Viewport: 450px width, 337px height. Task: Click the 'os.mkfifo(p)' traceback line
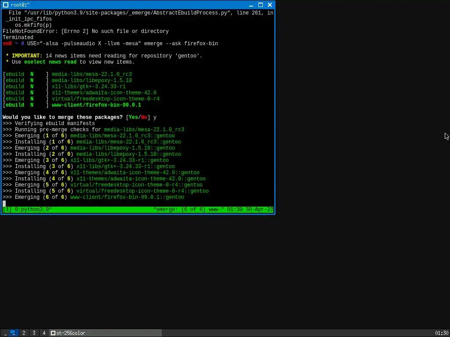point(33,25)
